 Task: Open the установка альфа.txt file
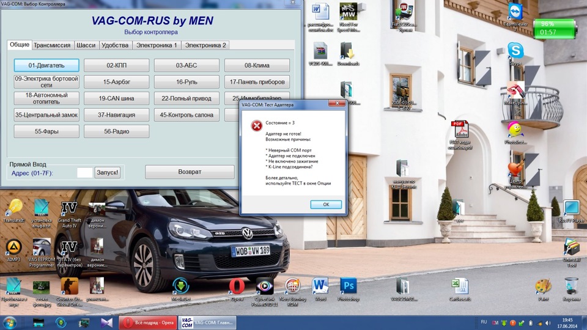click(41, 214)
